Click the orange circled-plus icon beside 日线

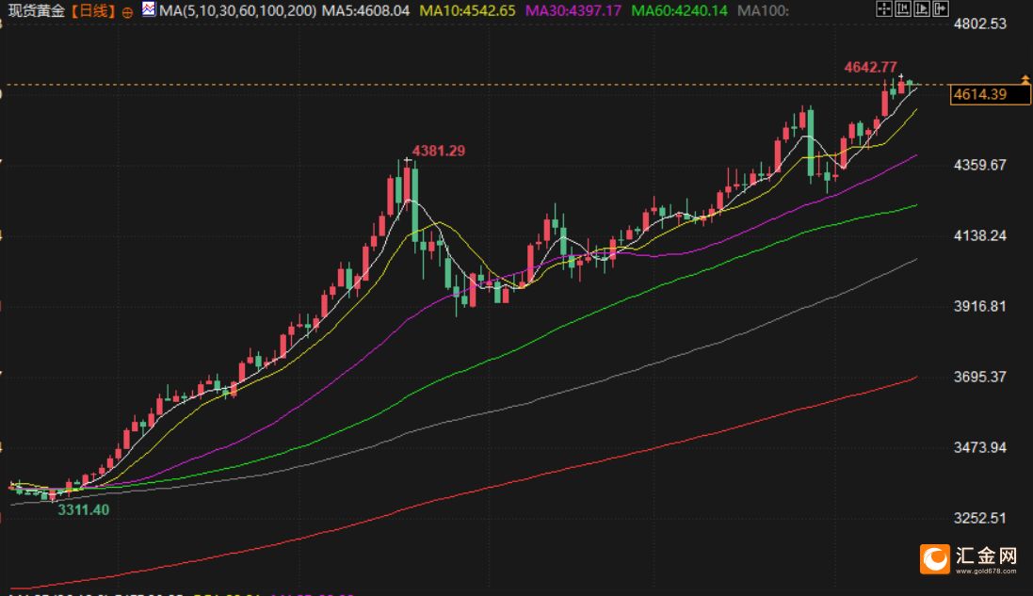[x=127, y=12]
